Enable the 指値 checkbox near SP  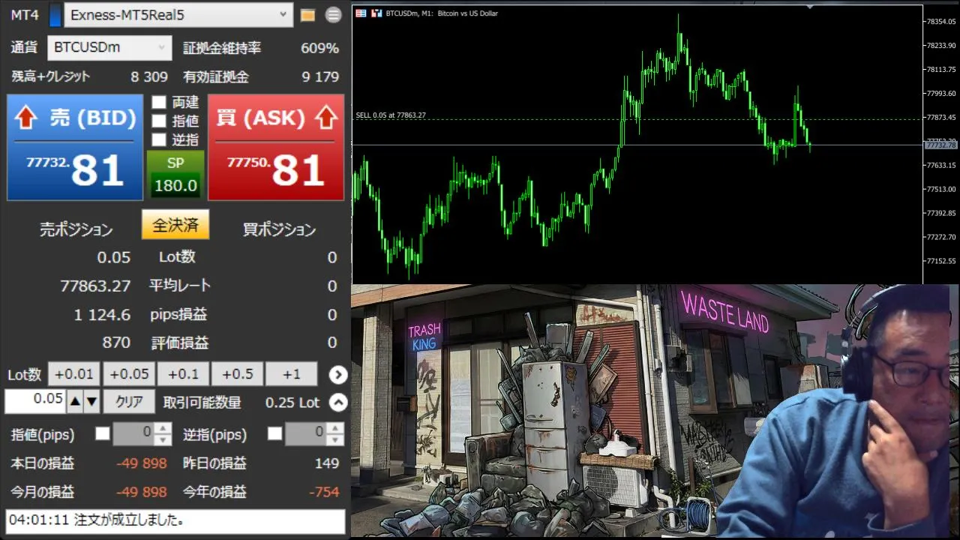point(159,121)
